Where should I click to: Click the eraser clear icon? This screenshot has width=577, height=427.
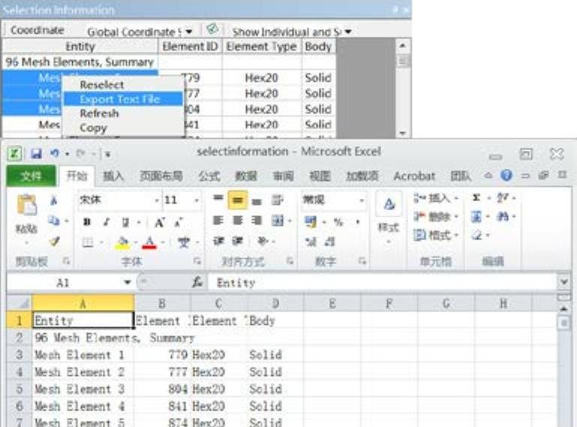pos(477,235)
